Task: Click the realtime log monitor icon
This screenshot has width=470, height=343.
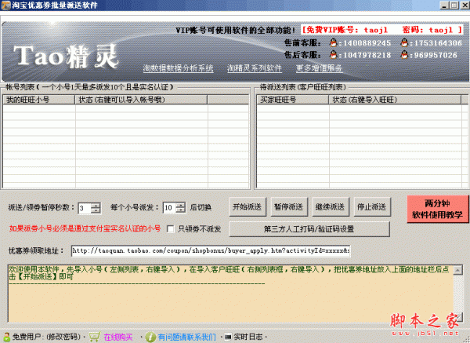Action: pos(228,337)
